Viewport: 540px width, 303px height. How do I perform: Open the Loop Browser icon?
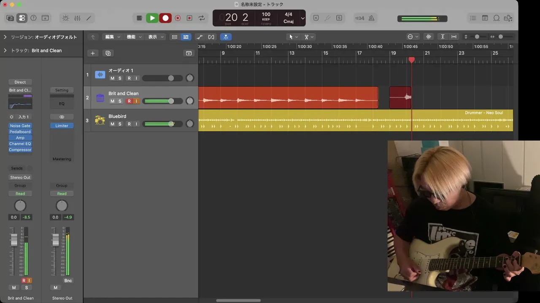tap(497, 18)
